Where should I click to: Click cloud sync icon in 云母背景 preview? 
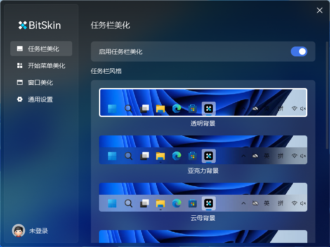pos(255,203)
